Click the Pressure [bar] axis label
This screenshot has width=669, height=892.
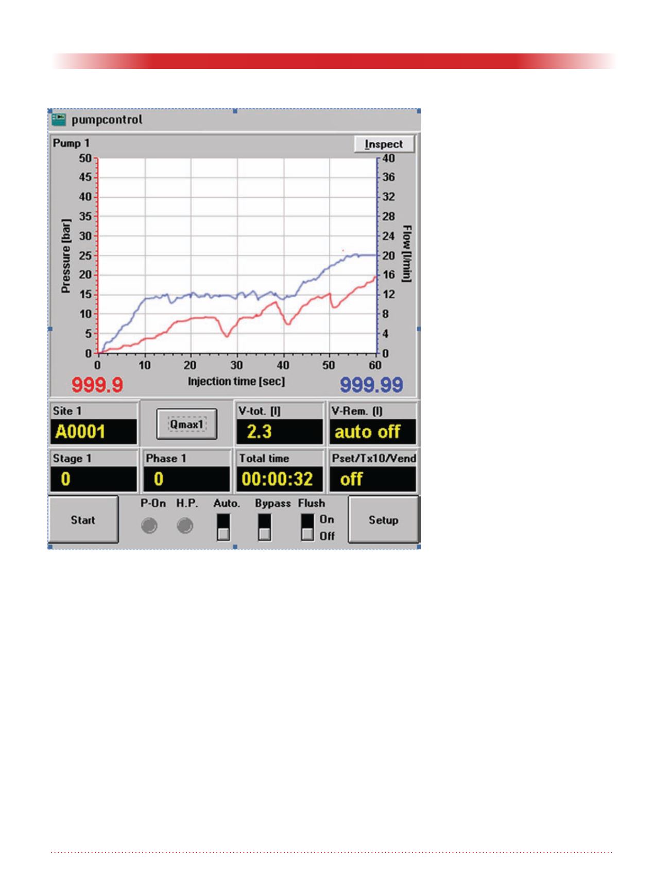(65, 255)
